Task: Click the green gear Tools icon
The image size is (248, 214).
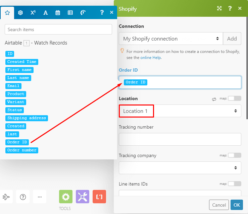Action: [x=66, y=197]
